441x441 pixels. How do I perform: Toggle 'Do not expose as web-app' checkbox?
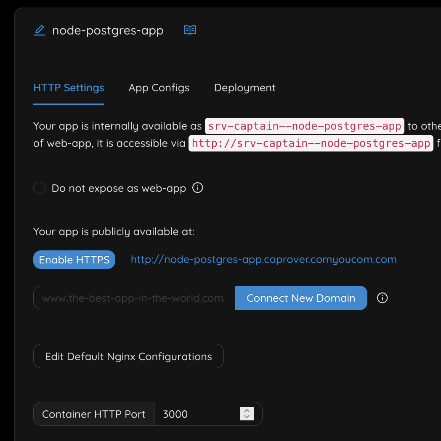pos(39,188)
